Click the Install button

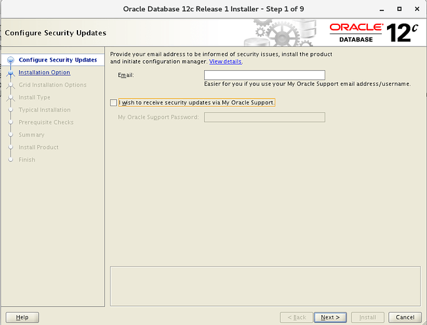click(367, 317)
